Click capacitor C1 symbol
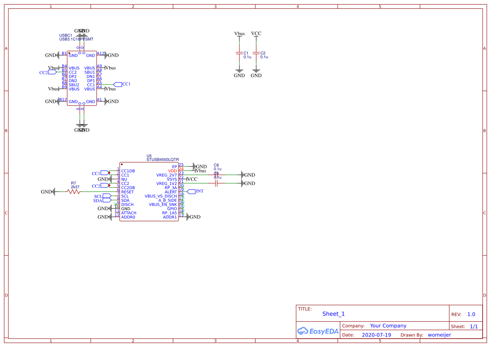Viewport: 491px width, 347px height. 239,54
